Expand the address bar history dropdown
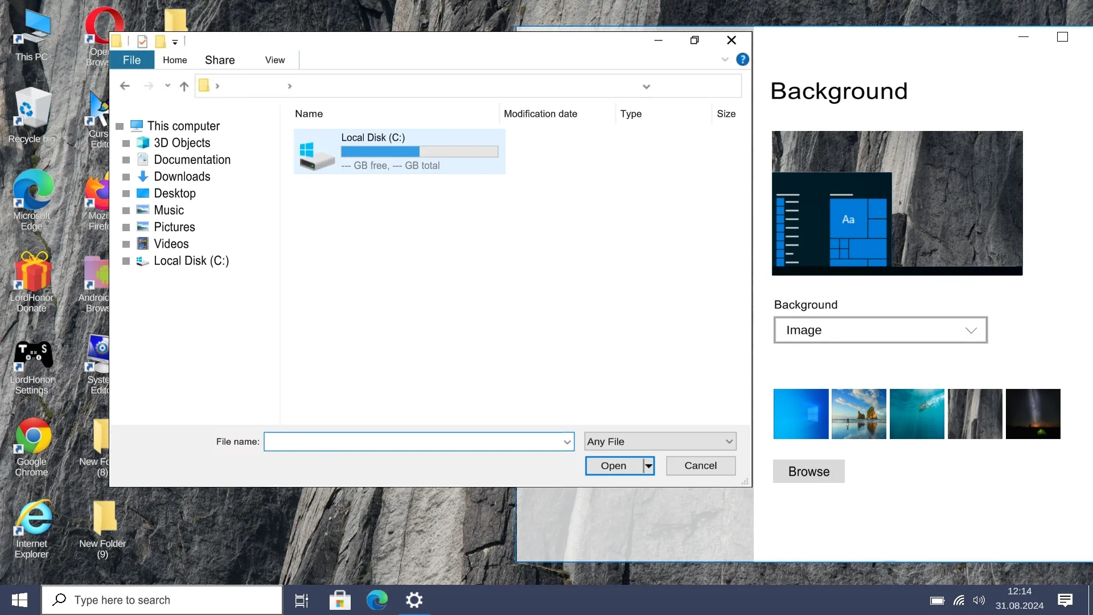This screenshot has height=615, width=1093. coord(646,87)
